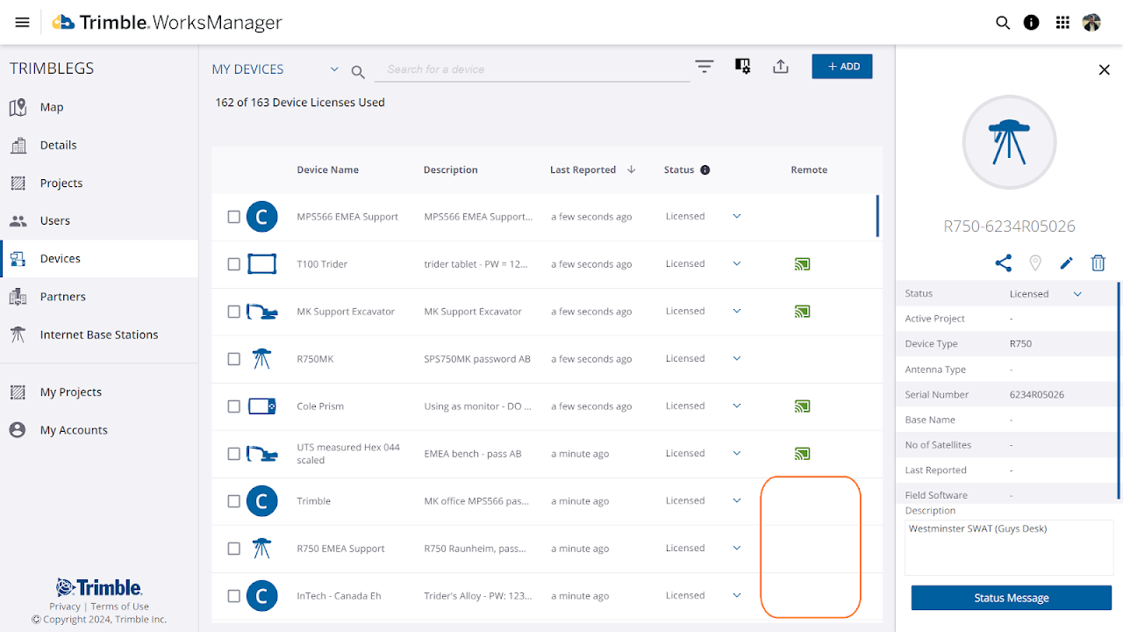The image size is (1123, 632).
Task: Open the info icon in the top bar
Action: tap(1032, 23)
